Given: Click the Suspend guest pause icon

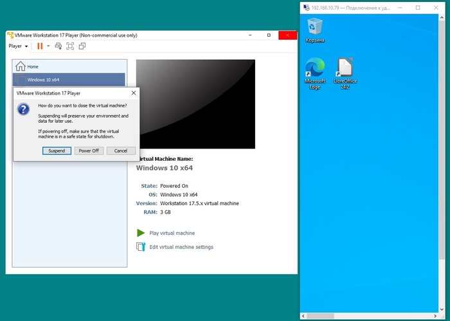Looking at the screenshot, I should (x=40, y=46).
